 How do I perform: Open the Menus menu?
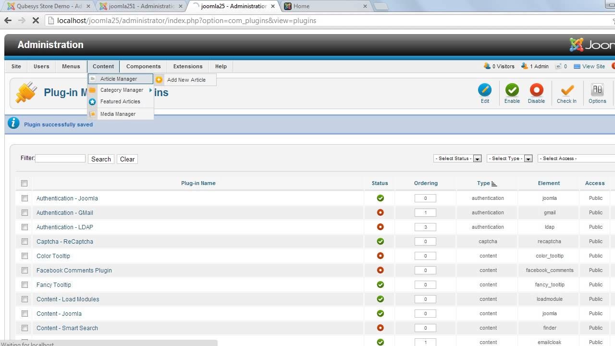click(71, 66)
